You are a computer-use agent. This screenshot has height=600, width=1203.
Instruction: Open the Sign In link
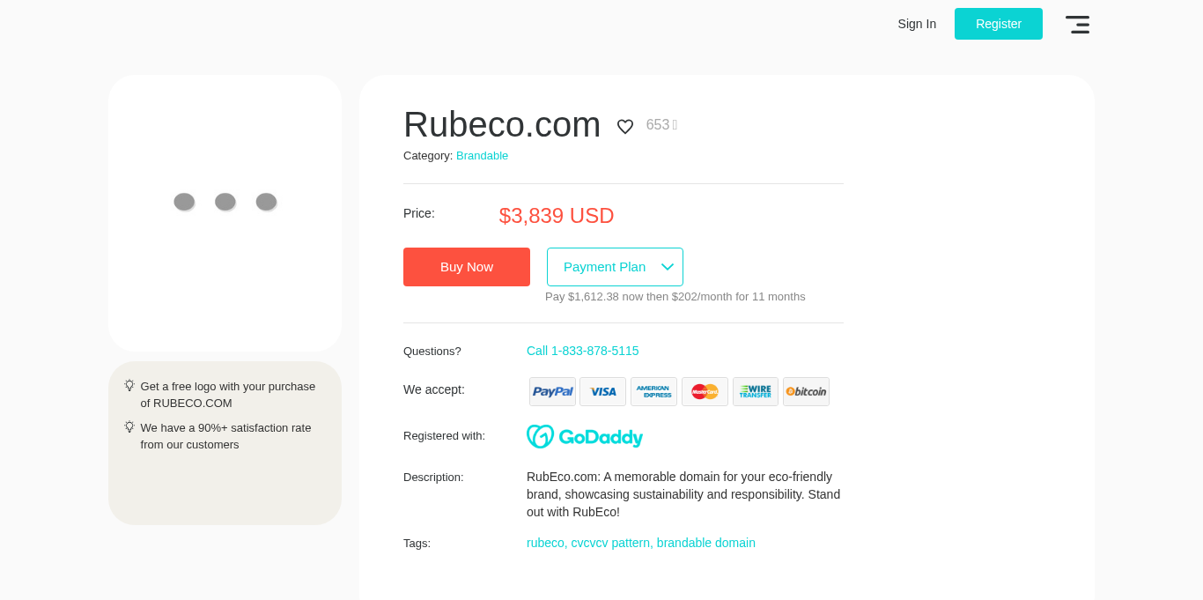(x=917, y=24)
